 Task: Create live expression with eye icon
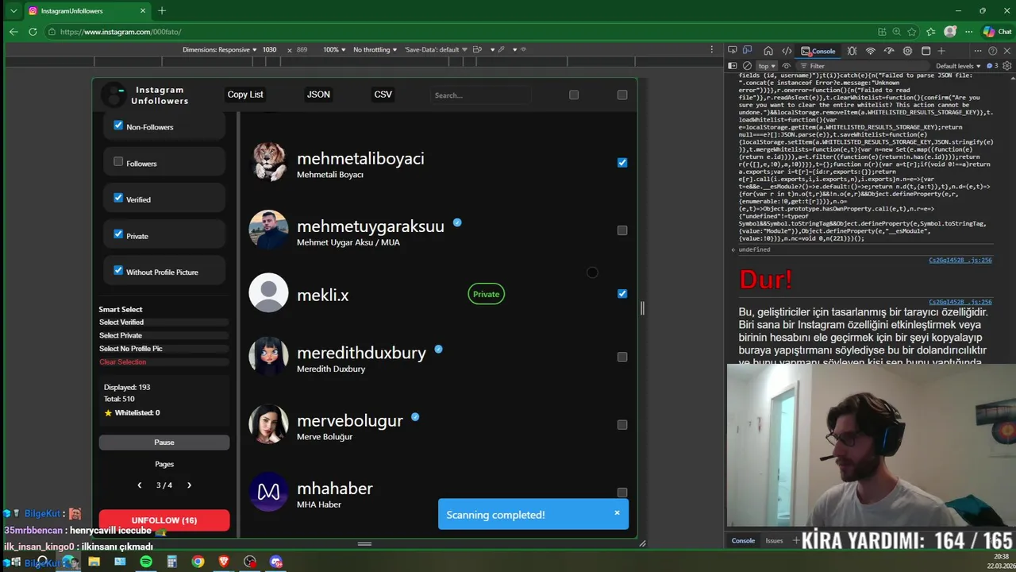787,66
